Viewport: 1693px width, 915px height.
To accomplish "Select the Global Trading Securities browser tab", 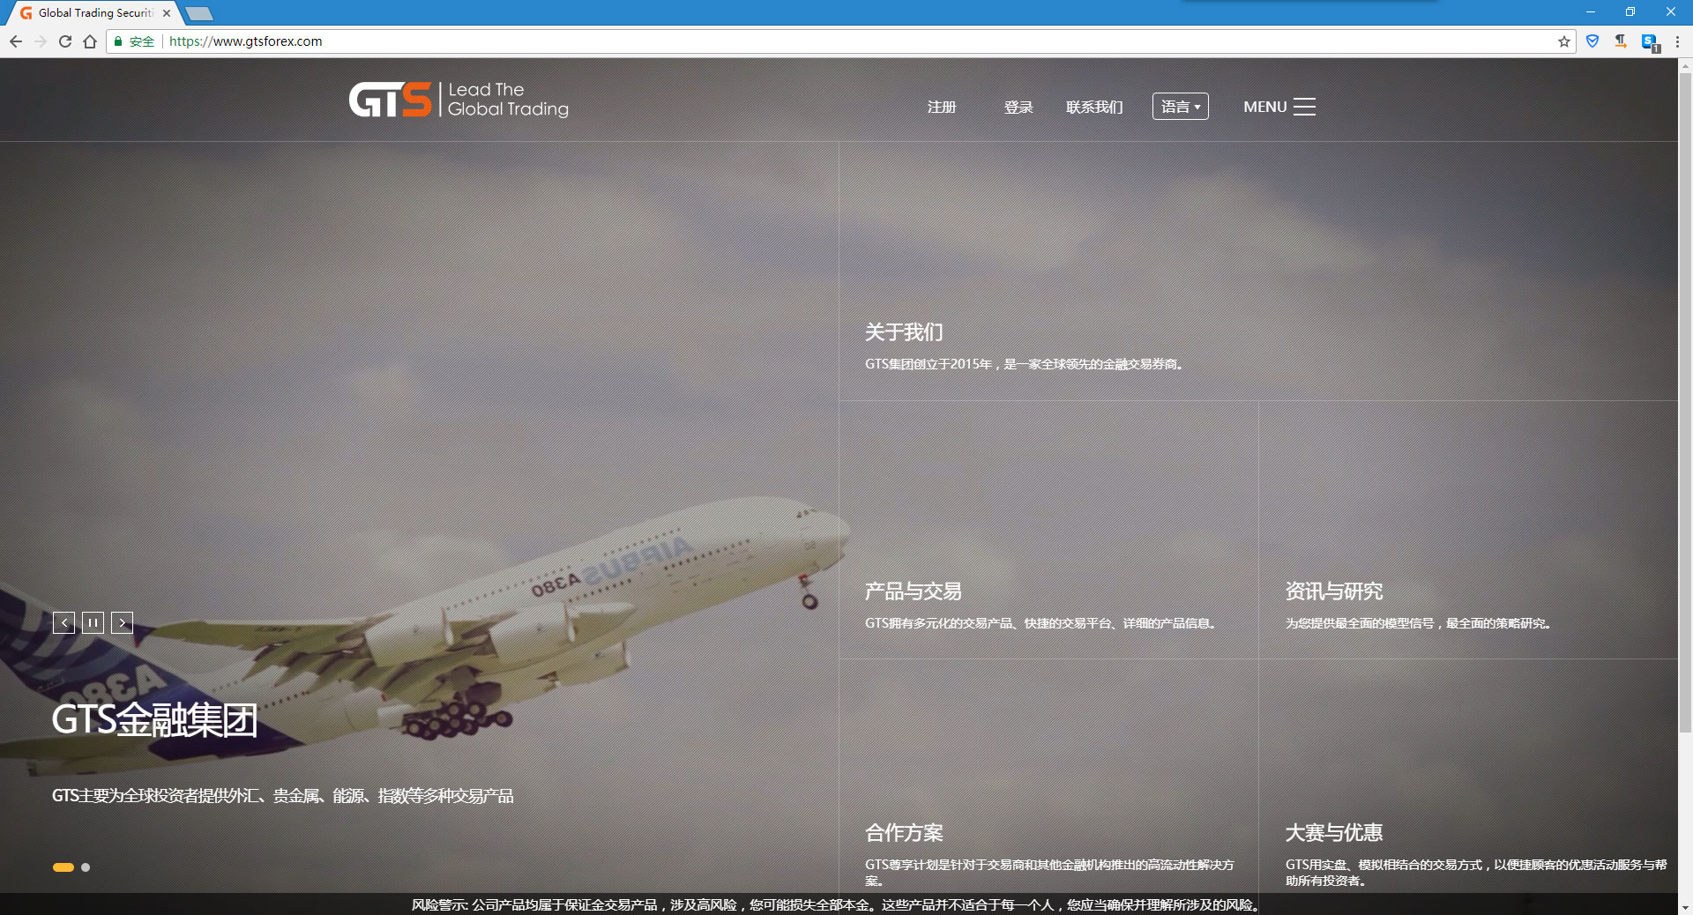I will 94,13.
